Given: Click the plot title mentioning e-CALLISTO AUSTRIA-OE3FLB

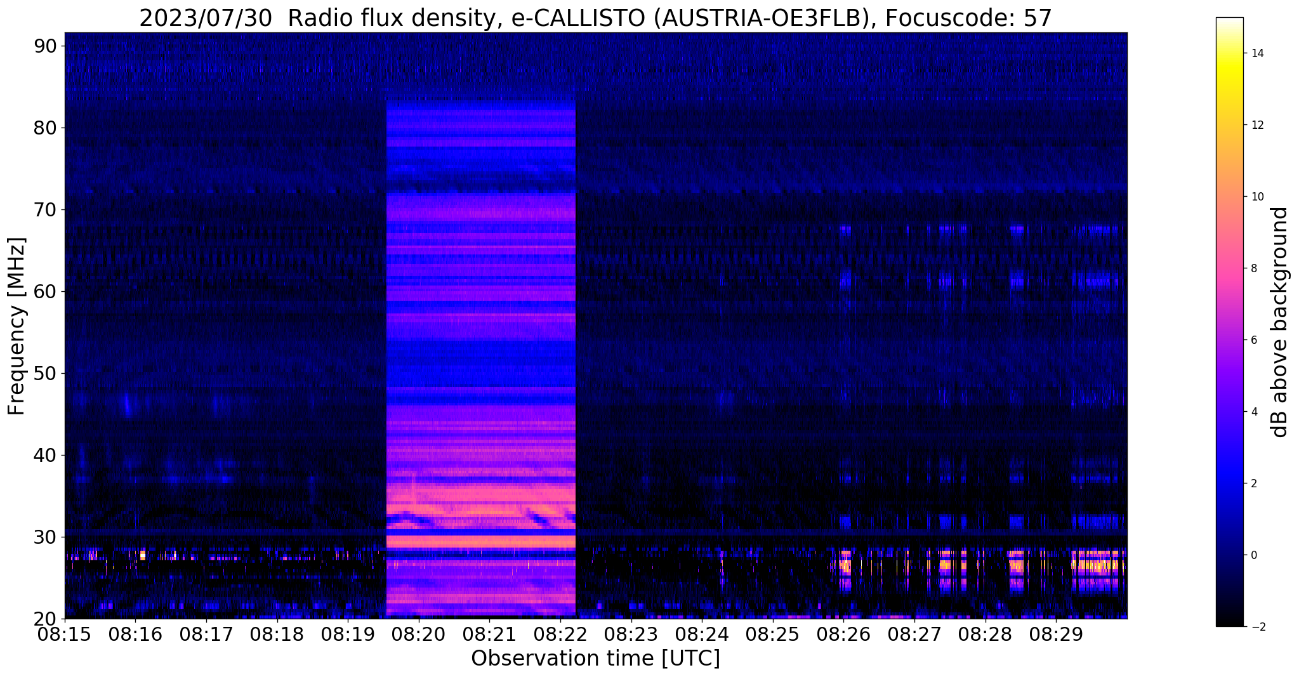Looking at the screenshot, I should pos(595,18).
